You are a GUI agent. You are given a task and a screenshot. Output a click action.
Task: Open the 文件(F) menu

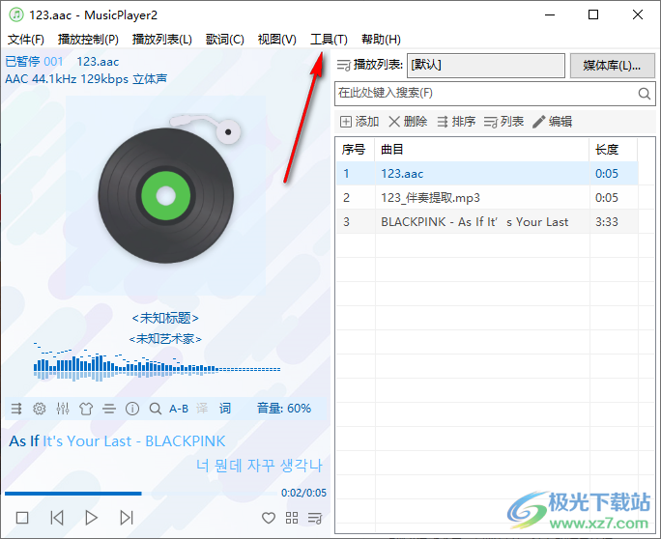click(26, 40)
